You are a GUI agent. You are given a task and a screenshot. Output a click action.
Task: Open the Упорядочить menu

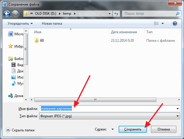(20, 24)
